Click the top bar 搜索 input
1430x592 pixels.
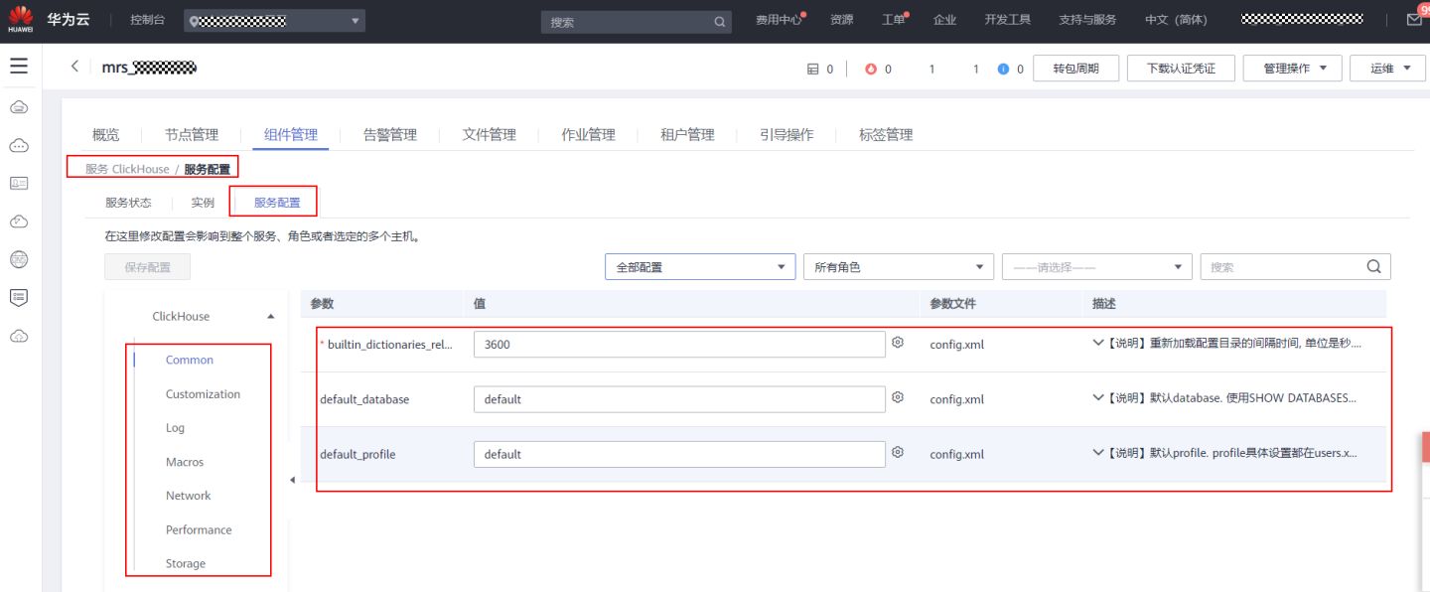(x=636, y=22)
